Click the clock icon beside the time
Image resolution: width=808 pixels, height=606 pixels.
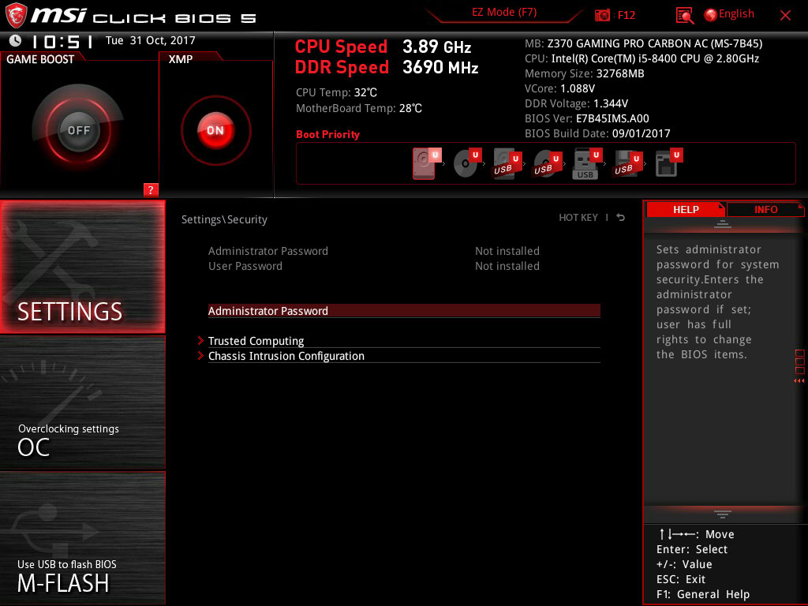pos(16,40)
